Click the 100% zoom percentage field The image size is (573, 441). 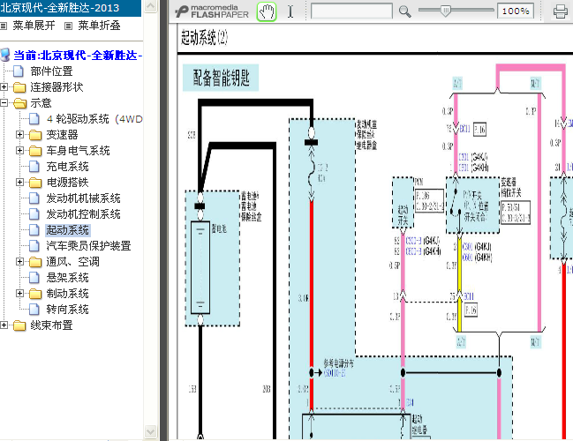pos(516,11)
